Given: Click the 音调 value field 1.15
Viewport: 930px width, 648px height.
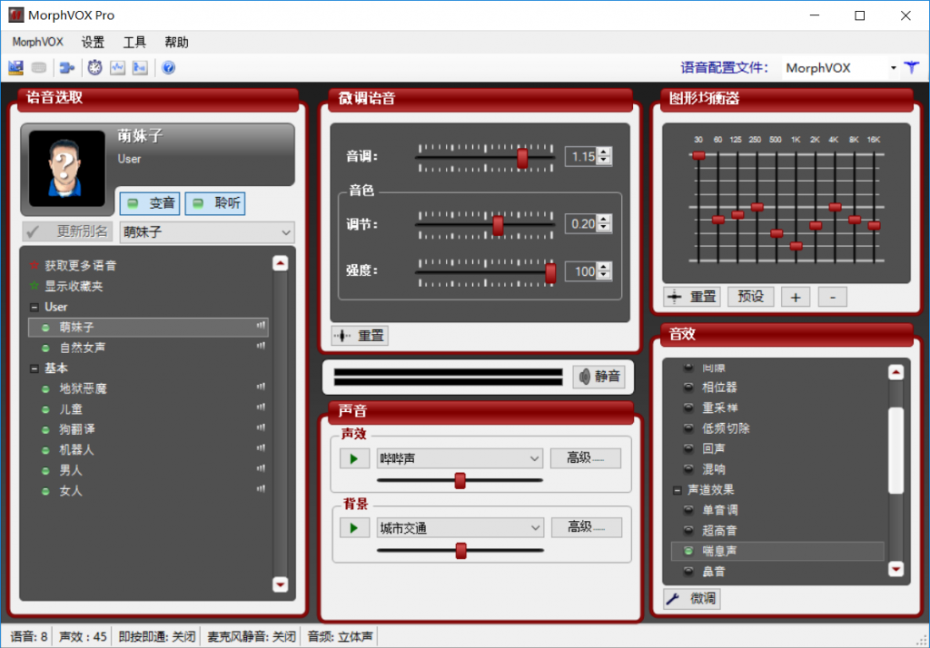Looking at the screenshot, I should coord(581,156).
